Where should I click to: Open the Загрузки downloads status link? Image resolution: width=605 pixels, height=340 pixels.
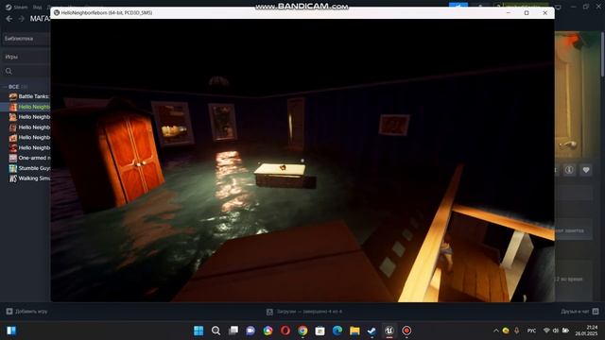click(x=304, y=312)
